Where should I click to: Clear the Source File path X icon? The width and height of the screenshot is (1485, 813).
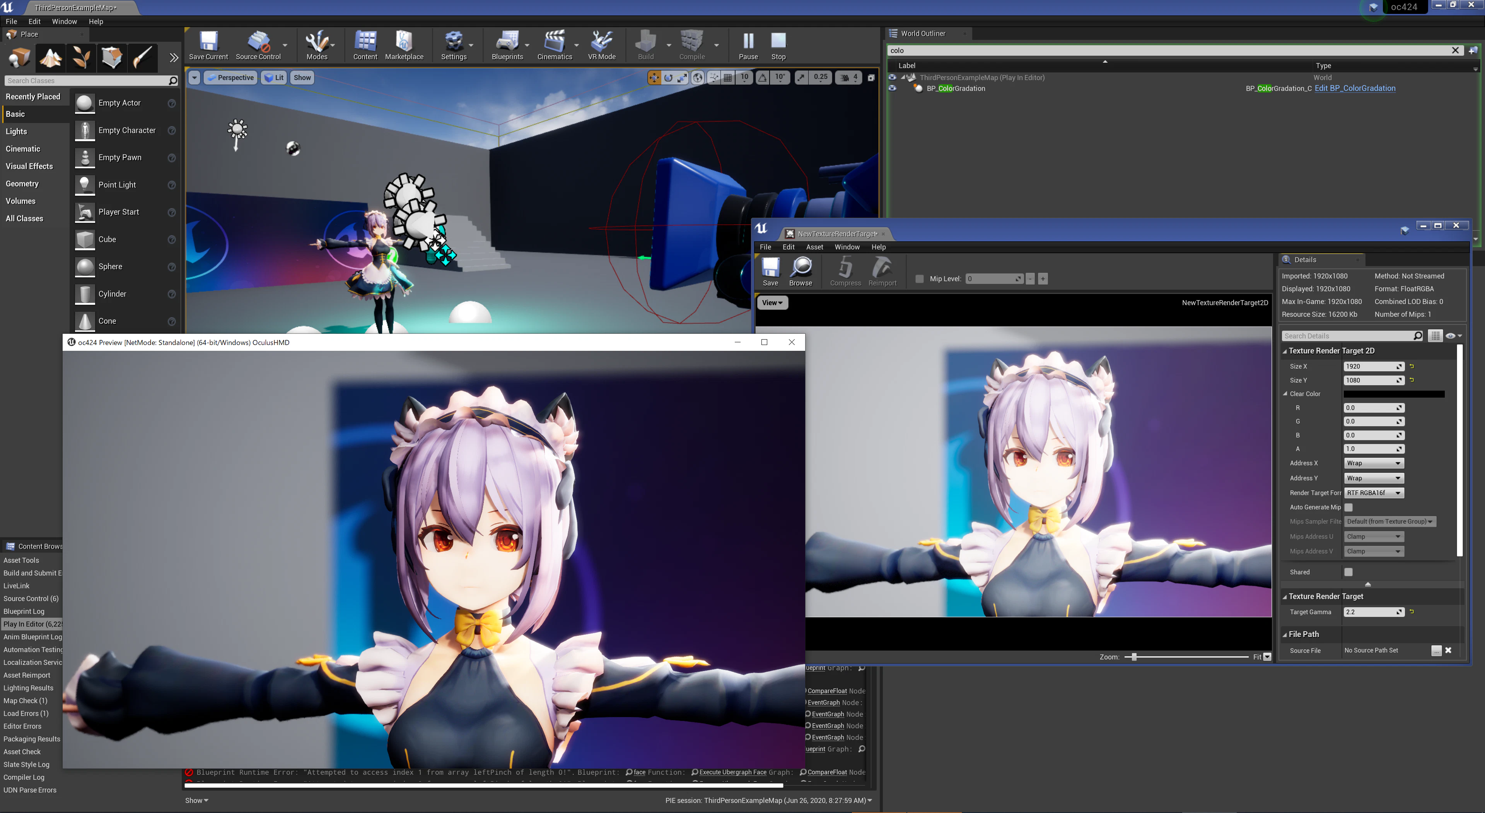(x=1448, y=651)
